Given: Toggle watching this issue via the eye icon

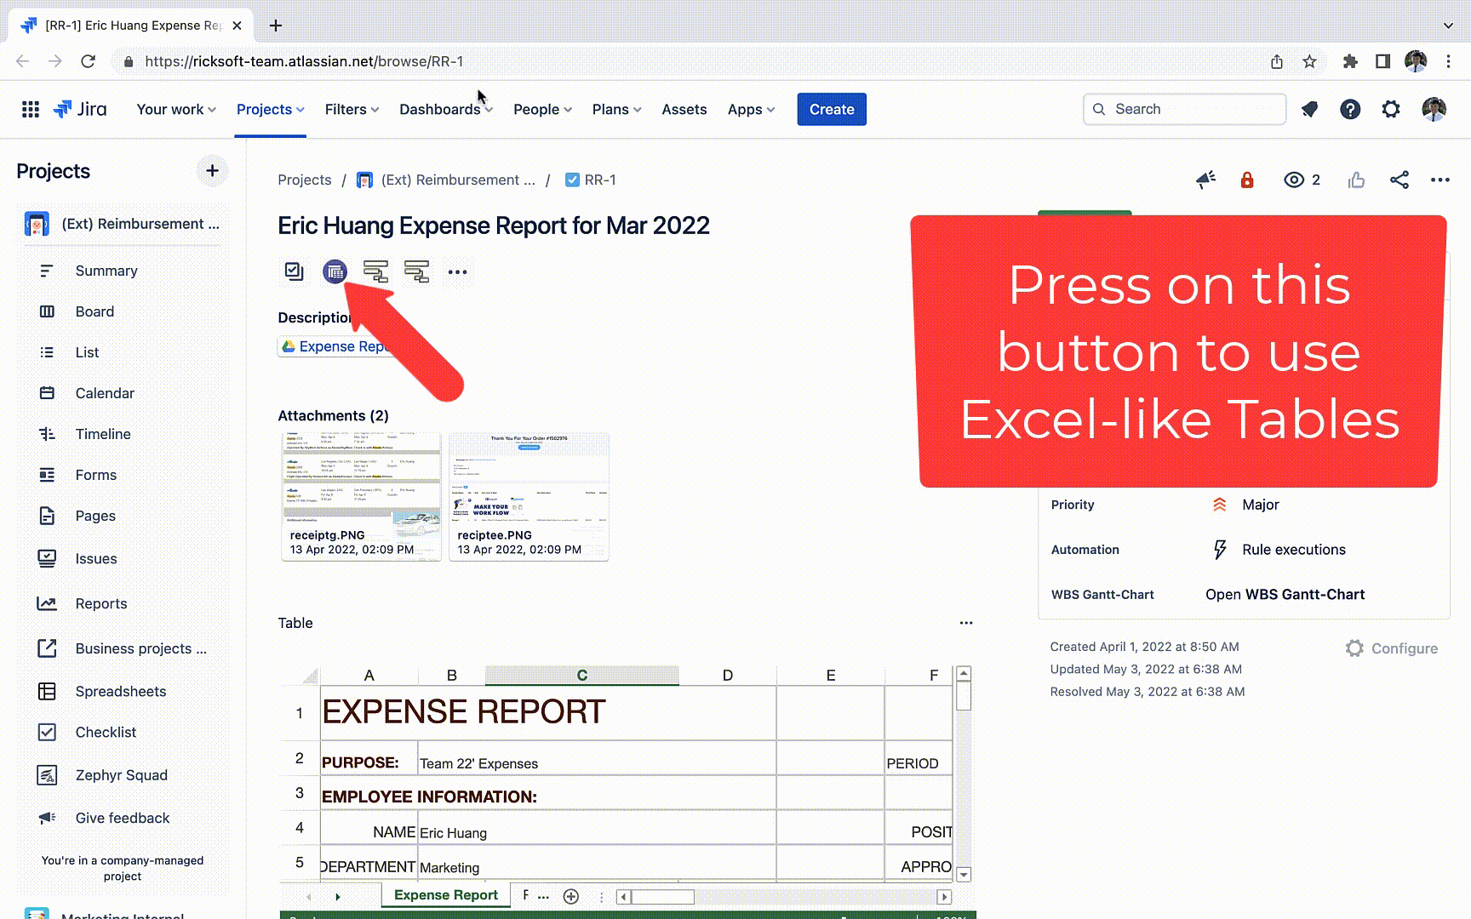Looking at the screenshot, I should point(1294,180).
